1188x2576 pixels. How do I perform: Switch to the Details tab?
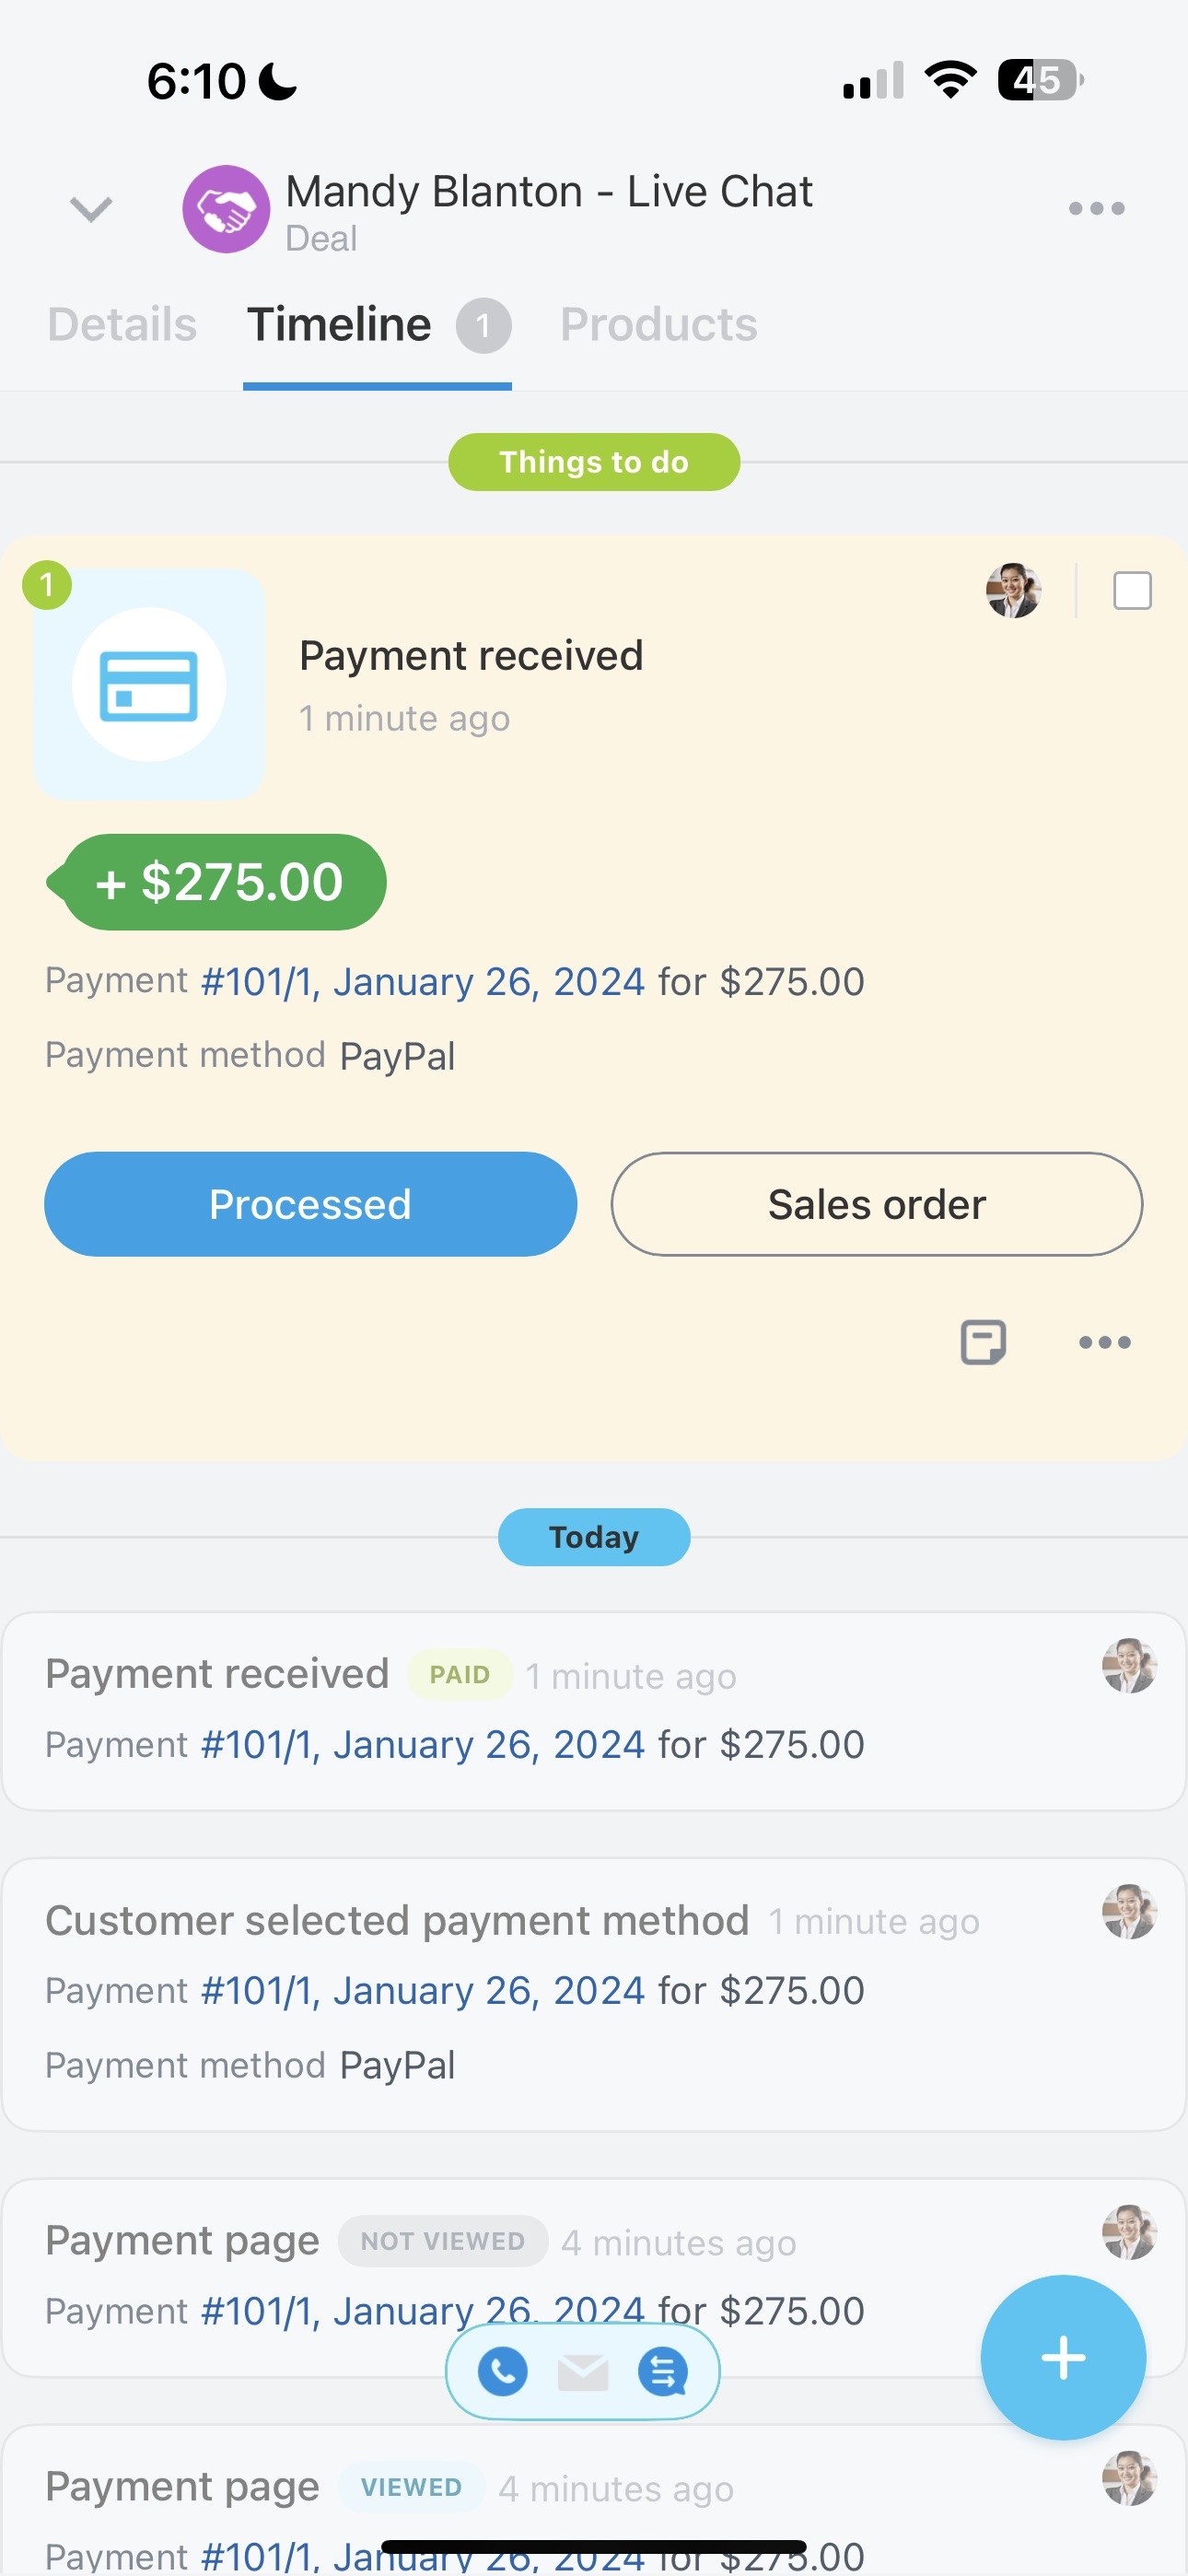pos(122,324)
